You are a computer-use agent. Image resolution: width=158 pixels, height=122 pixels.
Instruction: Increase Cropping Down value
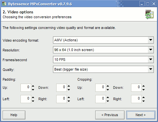click(143, 86)
